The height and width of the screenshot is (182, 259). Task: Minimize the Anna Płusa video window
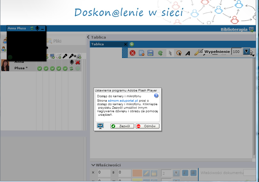pyautogui.click(x=42, y=29)
